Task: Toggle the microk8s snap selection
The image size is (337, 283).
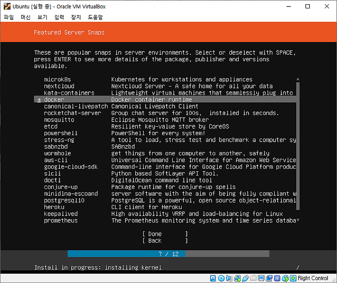Action: [x=165, y=79]
